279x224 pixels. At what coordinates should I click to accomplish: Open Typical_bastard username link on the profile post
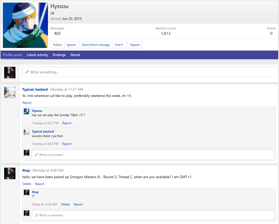point(35,90)
